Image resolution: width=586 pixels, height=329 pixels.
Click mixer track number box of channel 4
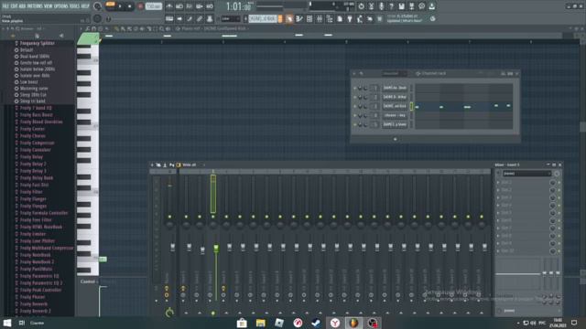point(375,116)
